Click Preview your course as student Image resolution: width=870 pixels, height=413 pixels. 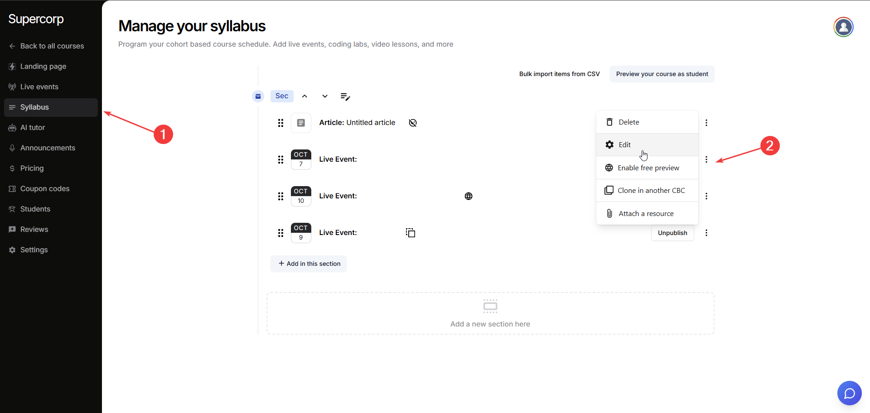pos(662,74)
